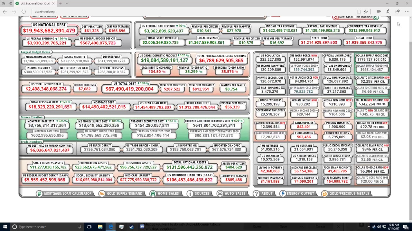
Task: Click the US Federal Tax Revenue figure
Action: click(164, 31)
